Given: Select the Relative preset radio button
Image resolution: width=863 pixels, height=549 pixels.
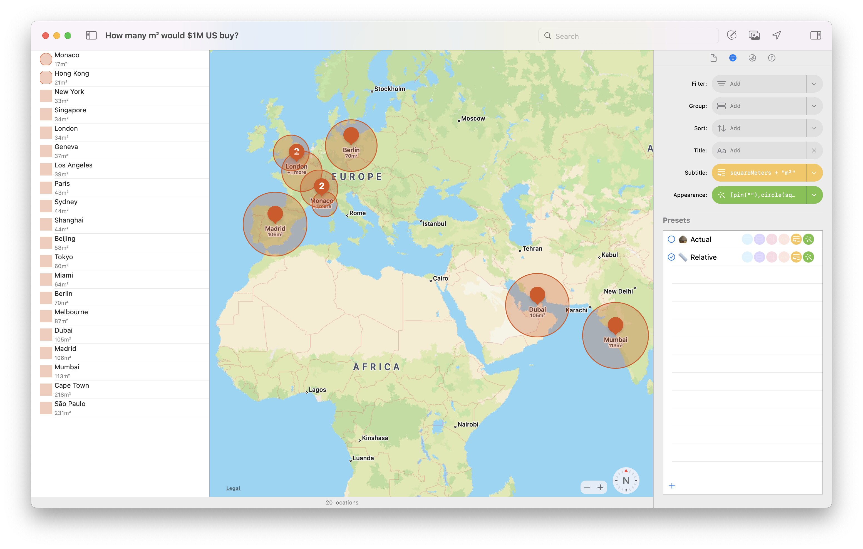Looking at the screenshot, I should [x=671, y=257].
